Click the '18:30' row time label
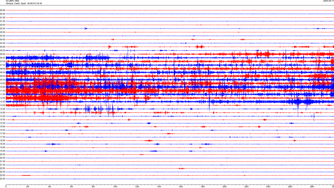The image size is (334, 188). click(2, 144)
